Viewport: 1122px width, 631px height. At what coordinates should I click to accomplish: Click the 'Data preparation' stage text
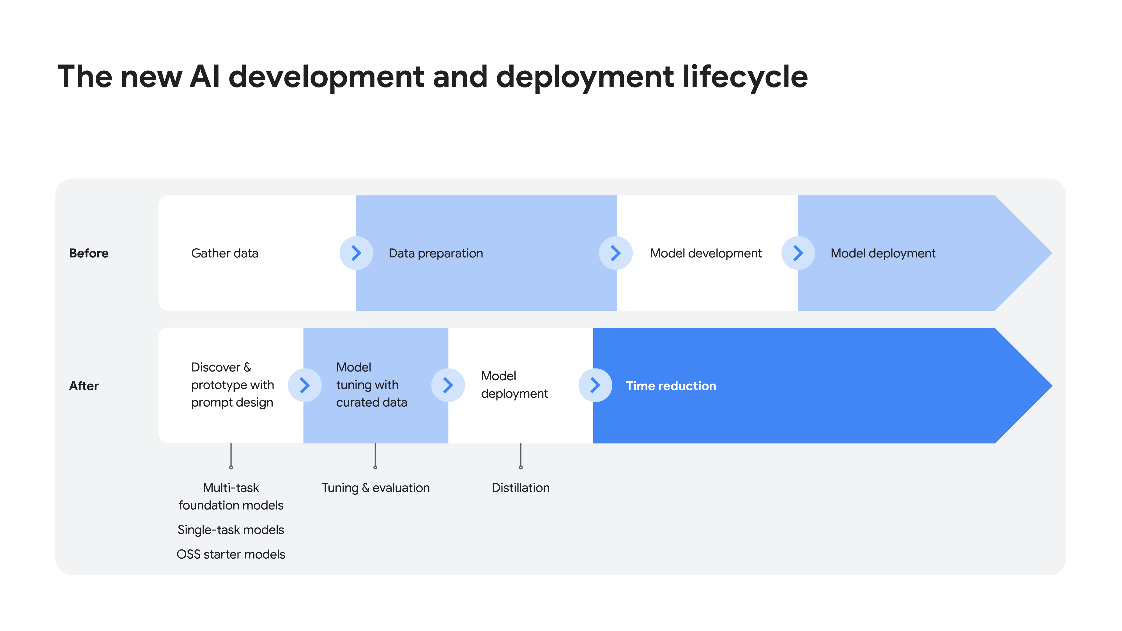[x=436, y=254]
